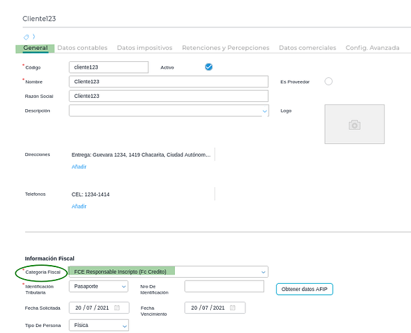
Task: Expand the Tipo De Persona dropdown
Action: pyautogui.click(x=123, y=326)
